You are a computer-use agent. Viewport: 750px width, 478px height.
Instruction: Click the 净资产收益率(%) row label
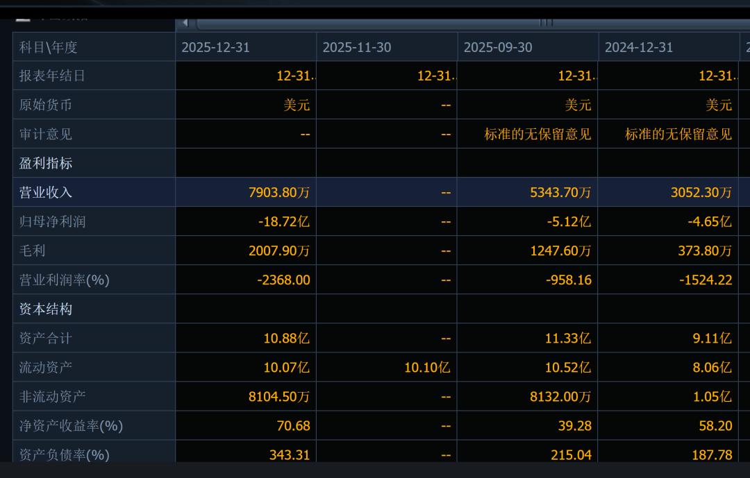71,426
